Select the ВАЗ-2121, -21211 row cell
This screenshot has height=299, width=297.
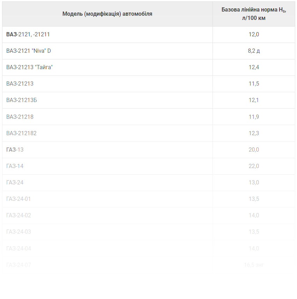point(107,35)
